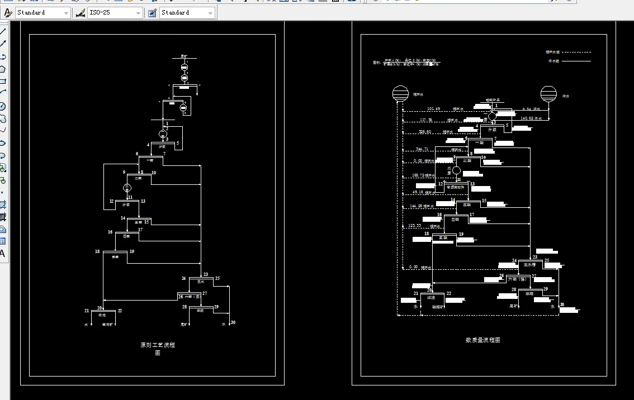Screen dimensions: 634x400
Task: Select the right striped water tank symbol
Action: point(548,94)
